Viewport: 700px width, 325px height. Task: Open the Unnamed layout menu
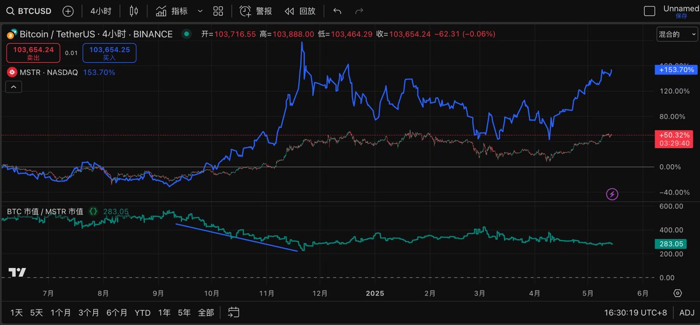[681, 9]
